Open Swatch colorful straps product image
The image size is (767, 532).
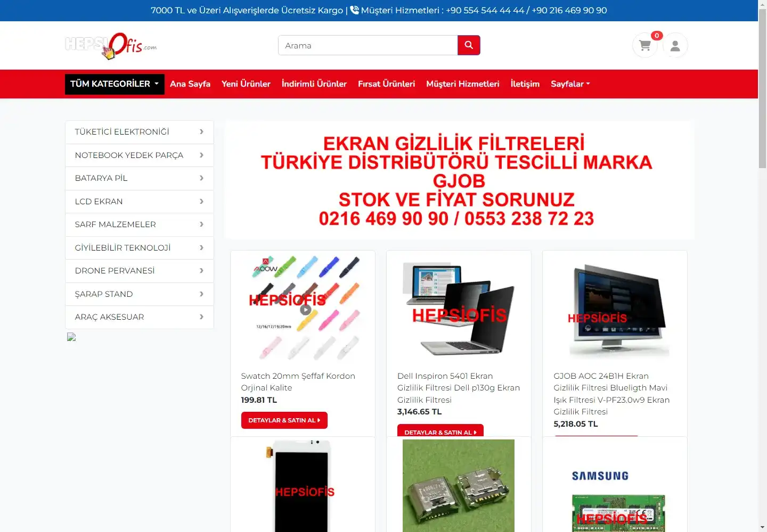pos(303,308)
